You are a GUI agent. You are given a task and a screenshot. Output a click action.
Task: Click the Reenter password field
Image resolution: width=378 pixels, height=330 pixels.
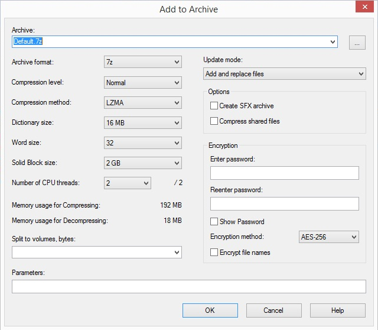[284, 203]
